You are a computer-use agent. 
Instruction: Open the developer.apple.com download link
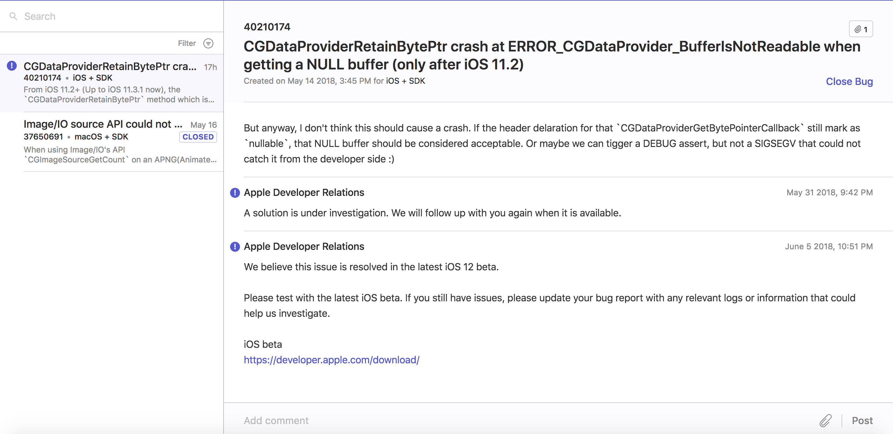pos(331,360)
